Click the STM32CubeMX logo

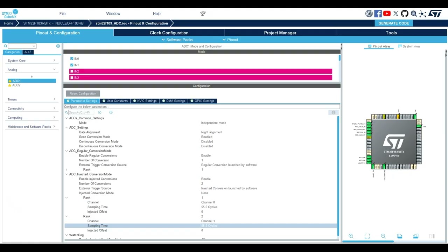coord(10,14)
